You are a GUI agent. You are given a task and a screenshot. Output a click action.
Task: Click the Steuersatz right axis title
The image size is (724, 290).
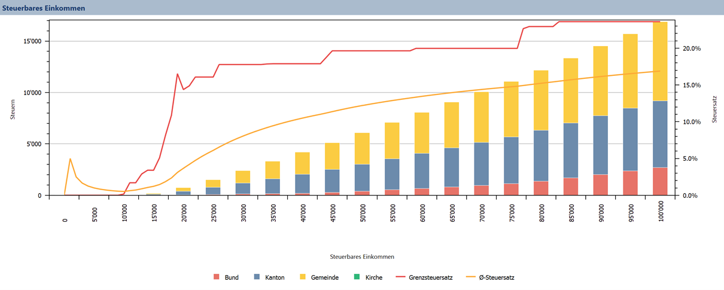tap(714, 109)
